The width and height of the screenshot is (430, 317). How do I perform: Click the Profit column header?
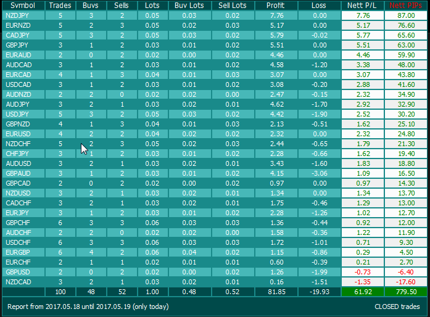[276, 6]
